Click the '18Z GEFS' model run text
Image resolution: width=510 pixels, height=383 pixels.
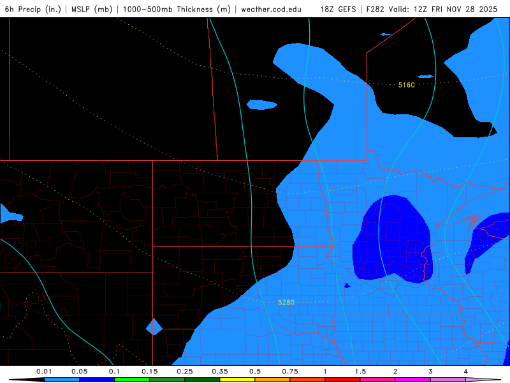tap(339, 9)
